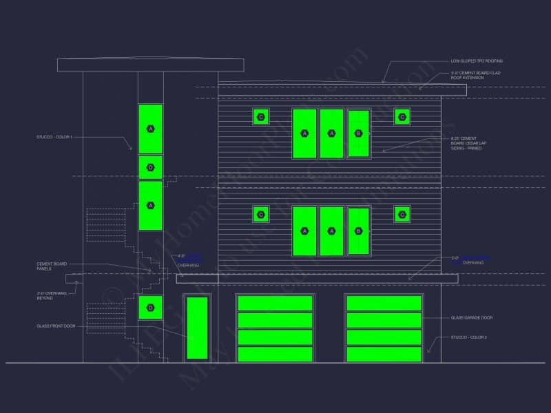Click the D tag on the ground-level tower window

point(150,308)
